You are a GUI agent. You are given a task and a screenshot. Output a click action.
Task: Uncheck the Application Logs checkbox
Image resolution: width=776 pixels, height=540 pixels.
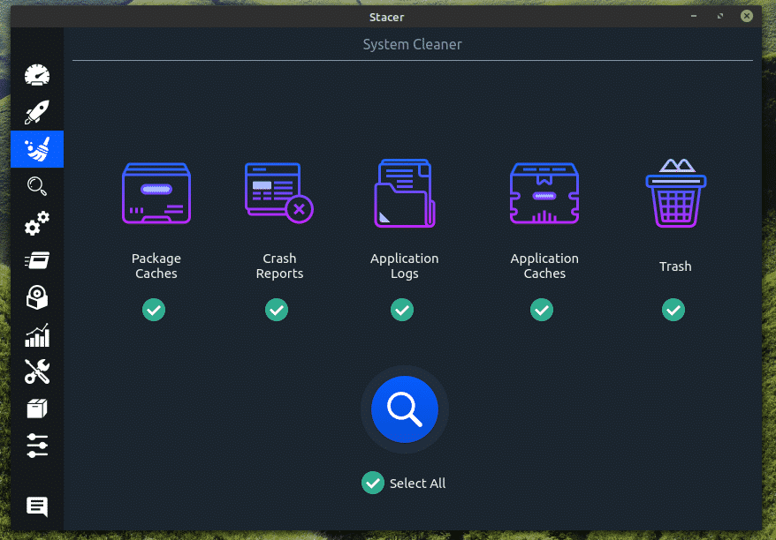[402, 310]
